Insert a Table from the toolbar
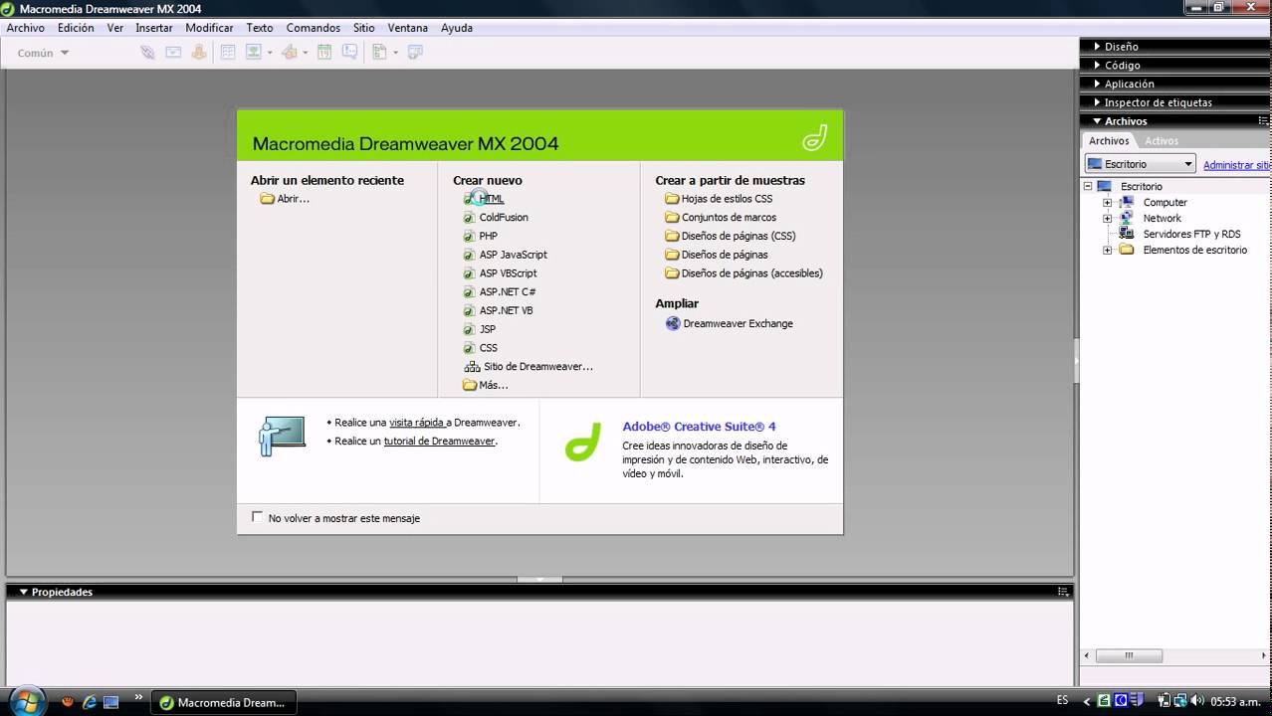This screenshot has height=716, width=1272. pos(228,53)
